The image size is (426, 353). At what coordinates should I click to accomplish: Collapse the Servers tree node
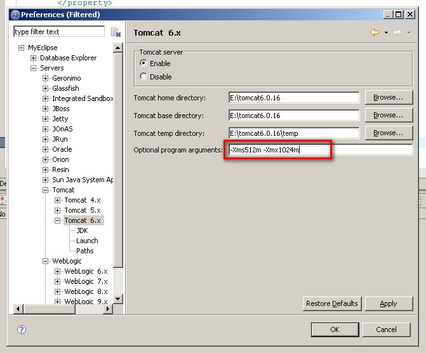33,68
